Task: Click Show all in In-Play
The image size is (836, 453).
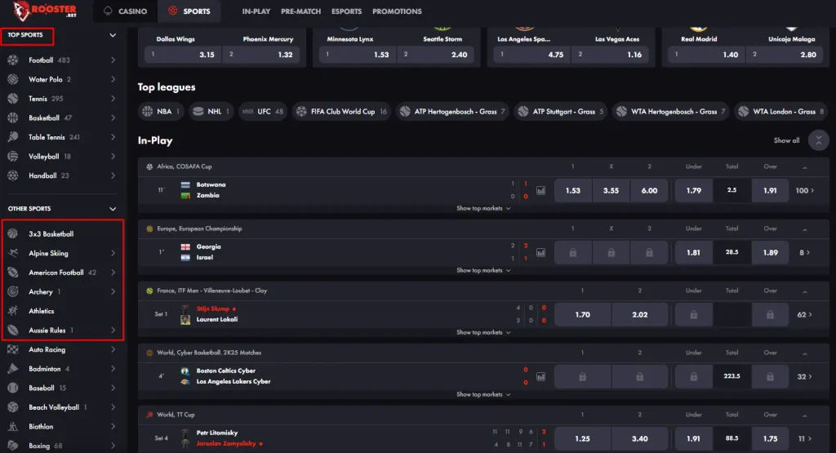Action: pos(786,140)
